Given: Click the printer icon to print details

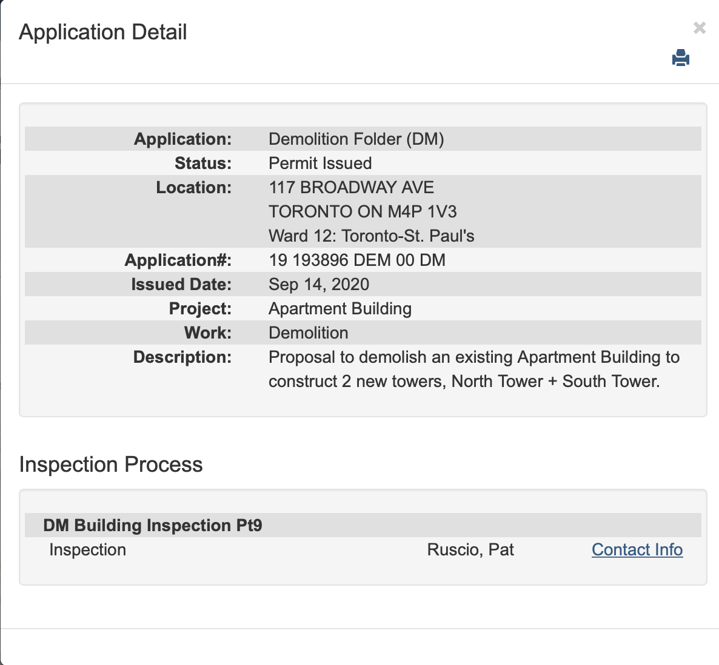Looking at the screenshot, I should [681, 58].
